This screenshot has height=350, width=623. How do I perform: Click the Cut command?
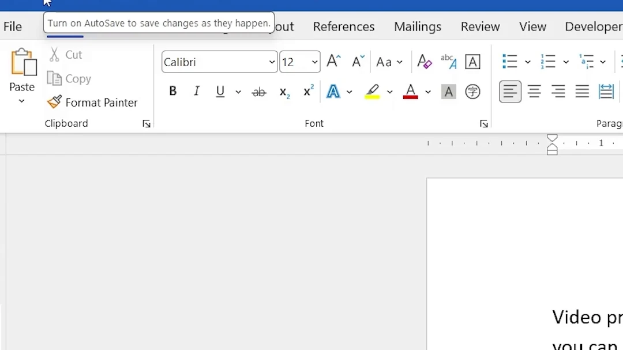(65, 55)
